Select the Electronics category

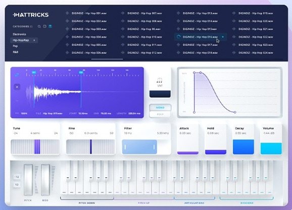pos(19,34)
